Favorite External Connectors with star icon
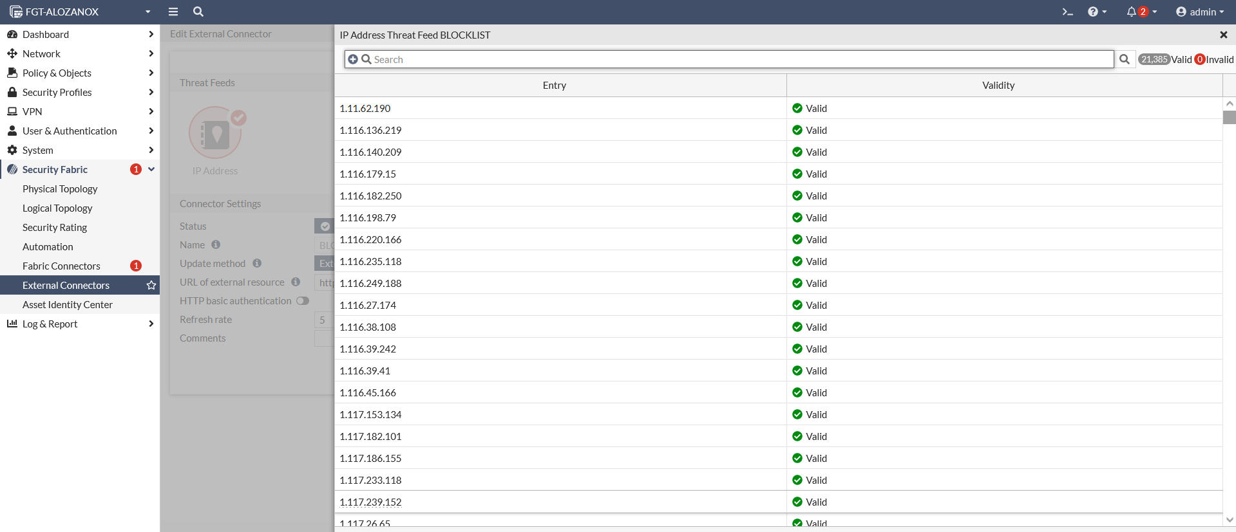 tap(151, 285)
